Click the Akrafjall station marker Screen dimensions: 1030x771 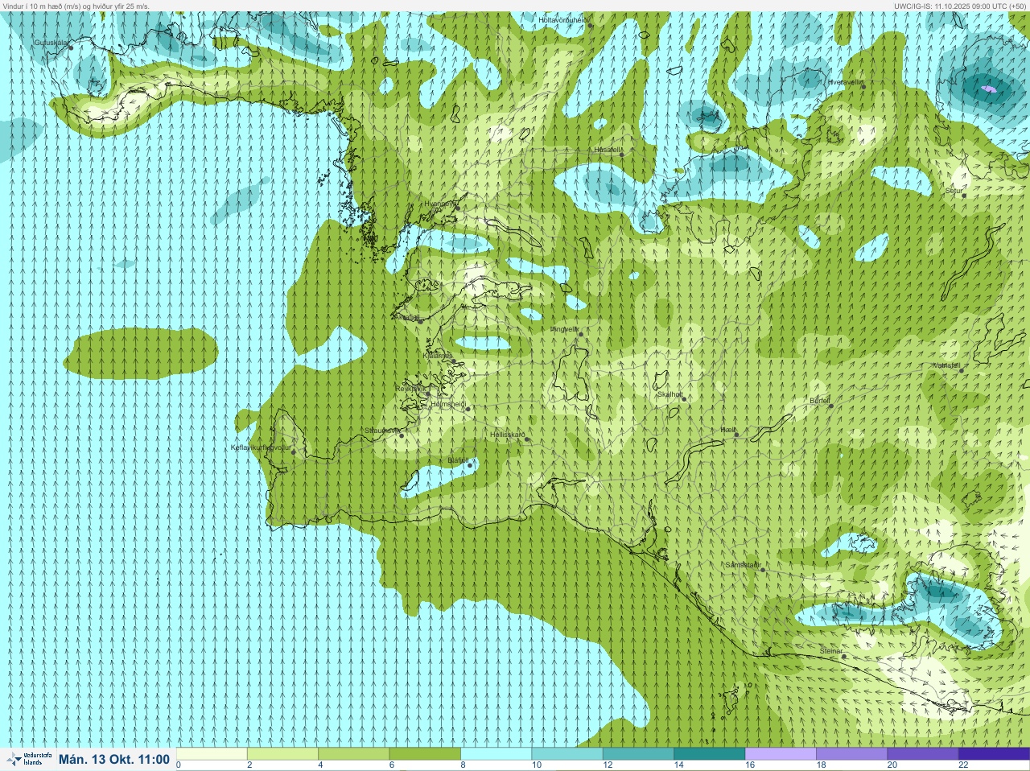click(420, 321)
